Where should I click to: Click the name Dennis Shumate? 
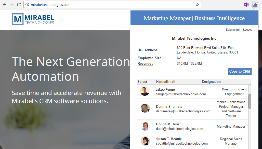tap(169, 106)
